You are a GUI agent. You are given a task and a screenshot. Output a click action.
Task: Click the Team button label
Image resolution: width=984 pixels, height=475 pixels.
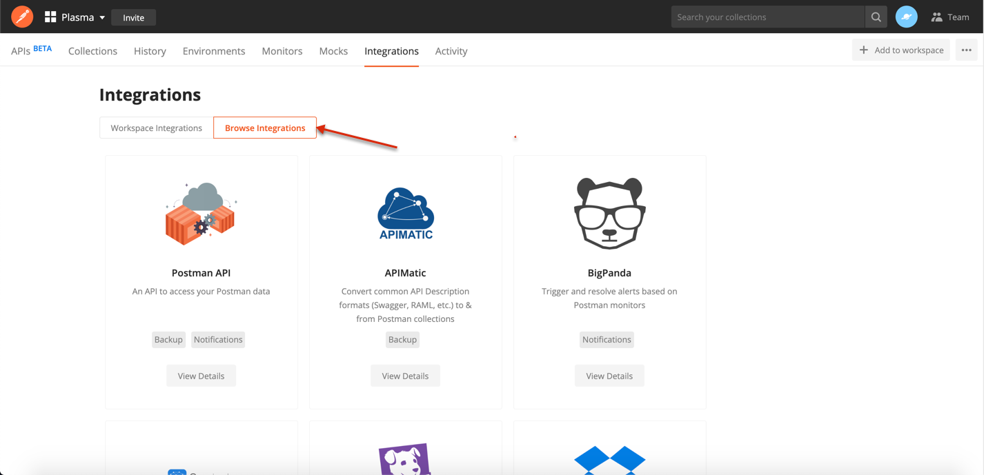[958, 17]
